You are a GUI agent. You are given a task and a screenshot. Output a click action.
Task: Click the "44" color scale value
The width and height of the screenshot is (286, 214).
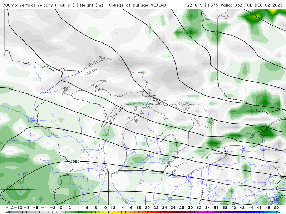click(251, 208)
